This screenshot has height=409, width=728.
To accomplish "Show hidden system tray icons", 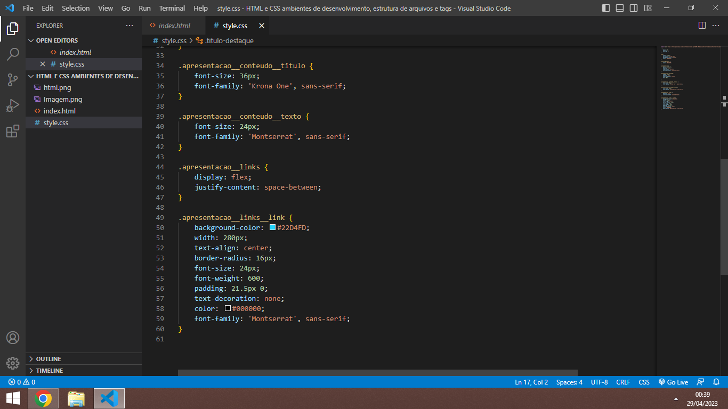I will tap(676, 398).
